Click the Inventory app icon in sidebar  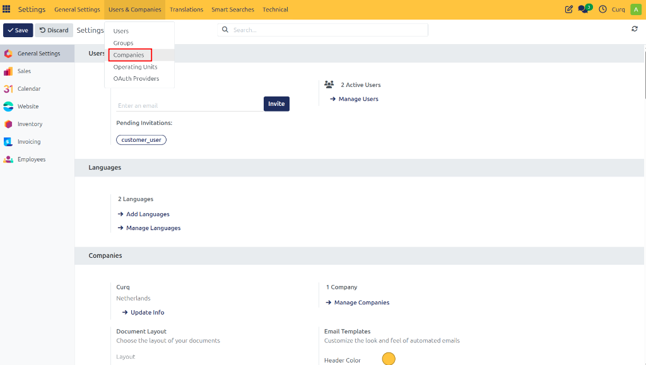click(x=8, y=124)
